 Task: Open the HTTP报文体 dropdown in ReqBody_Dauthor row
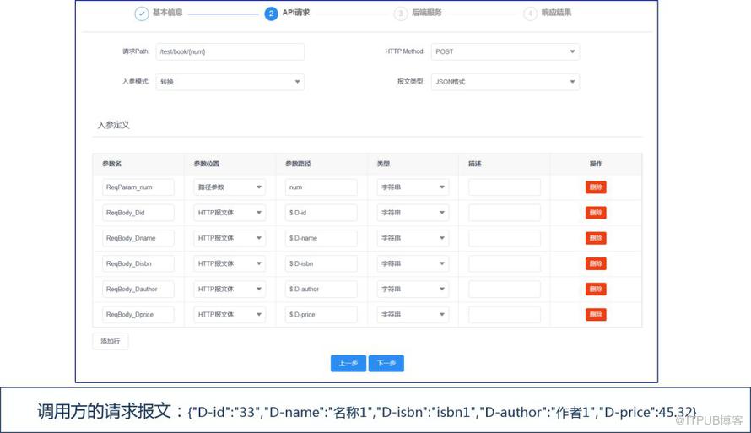pyautogui.click(x=230, y=289)
